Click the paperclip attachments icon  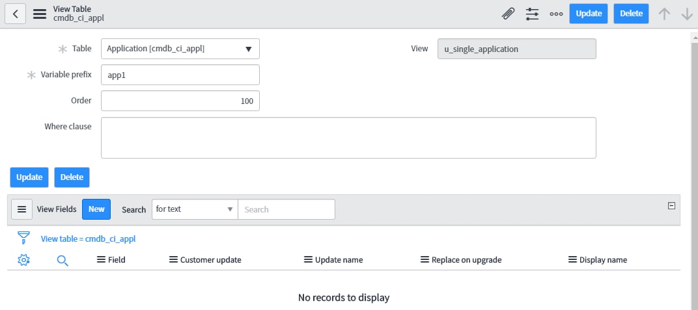tap(507, 14)
